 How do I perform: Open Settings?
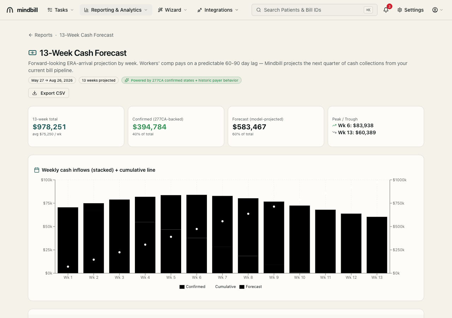410,10
